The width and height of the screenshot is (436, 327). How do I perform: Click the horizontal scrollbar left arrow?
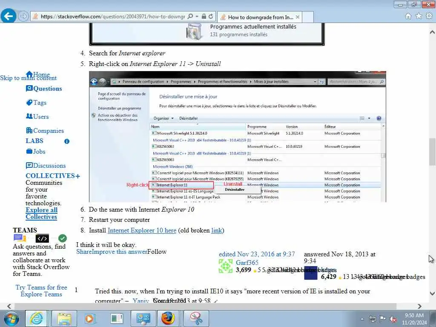pos(9,306)
